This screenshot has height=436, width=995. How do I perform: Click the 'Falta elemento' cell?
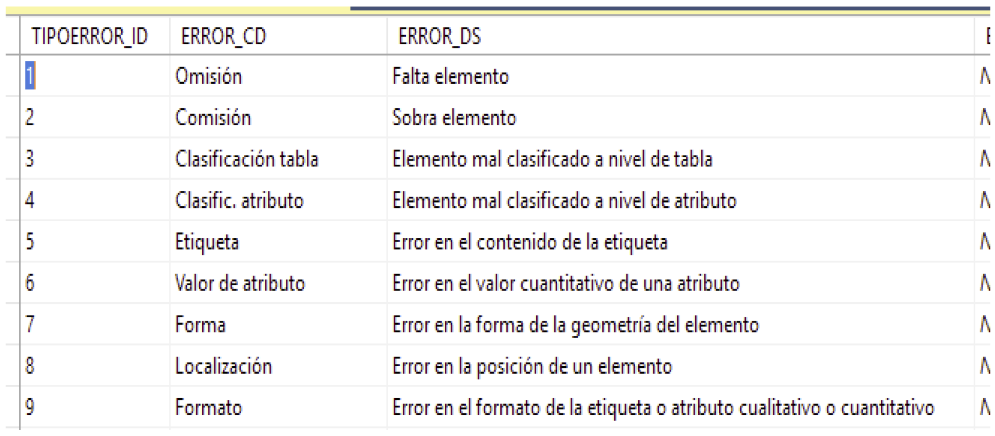(x=451, y=76)
